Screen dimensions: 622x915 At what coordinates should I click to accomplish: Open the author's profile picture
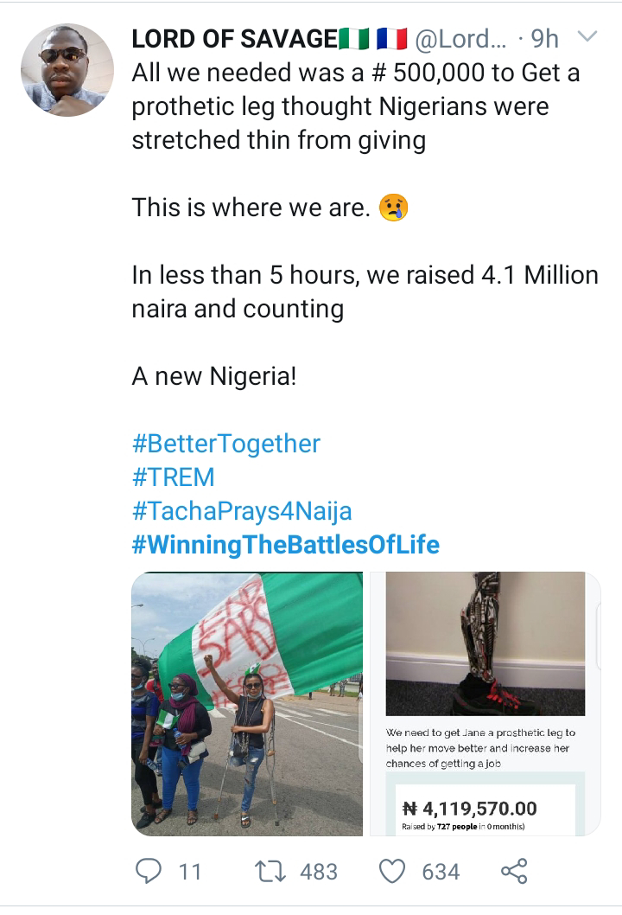click(x=67, y=69)
